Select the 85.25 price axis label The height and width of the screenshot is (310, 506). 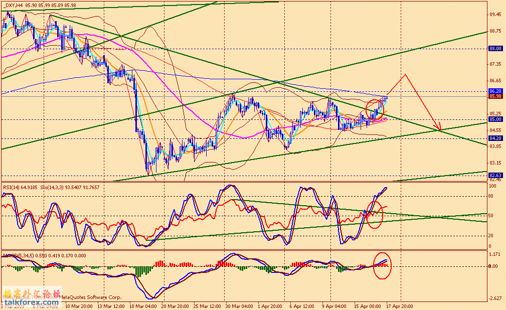point(495,114)
